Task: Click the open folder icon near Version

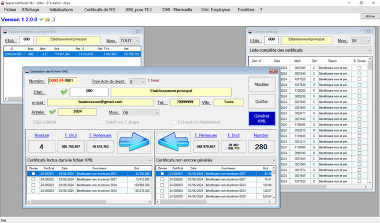Action: (x=48, y=19)
